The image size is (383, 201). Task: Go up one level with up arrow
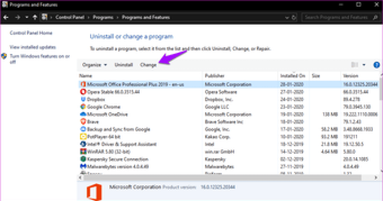pyautogui.click(x=35, y=18)
